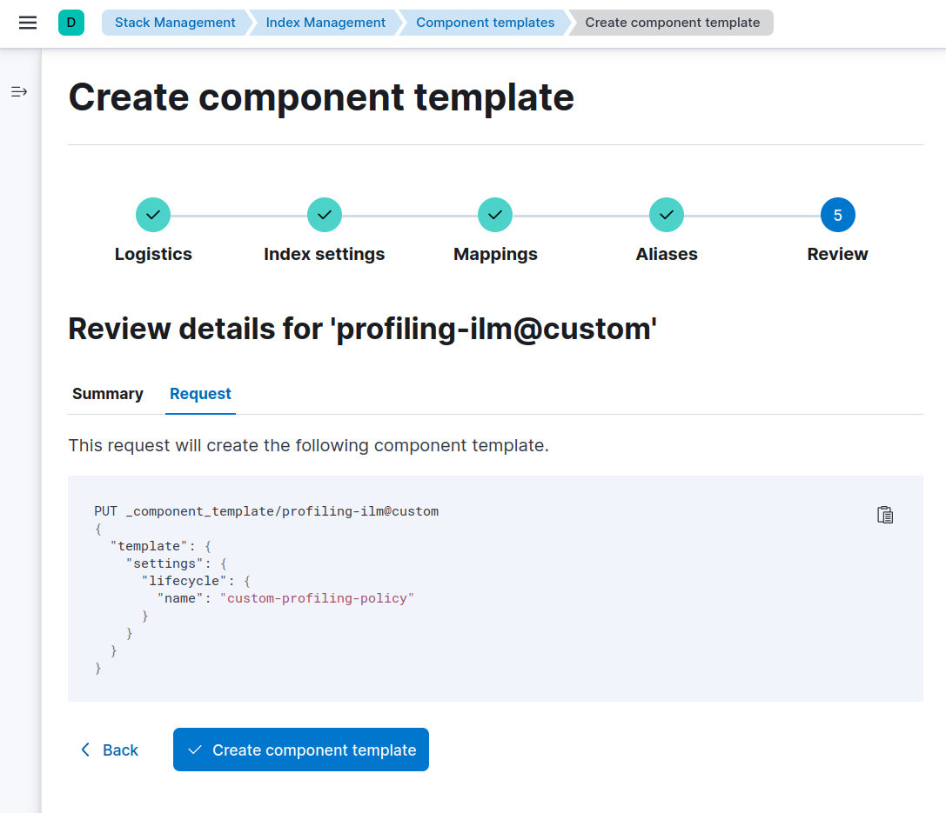Screen dimensions: 946x813
Task: Click the Logistics step label
Action: (153, 254)
